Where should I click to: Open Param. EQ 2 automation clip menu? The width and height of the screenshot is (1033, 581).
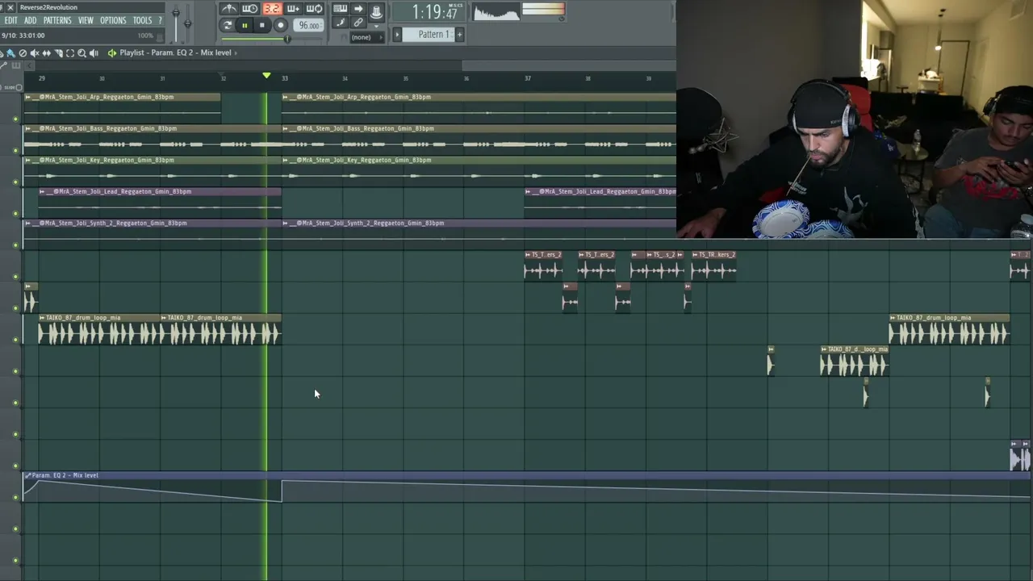click(27, 475)
